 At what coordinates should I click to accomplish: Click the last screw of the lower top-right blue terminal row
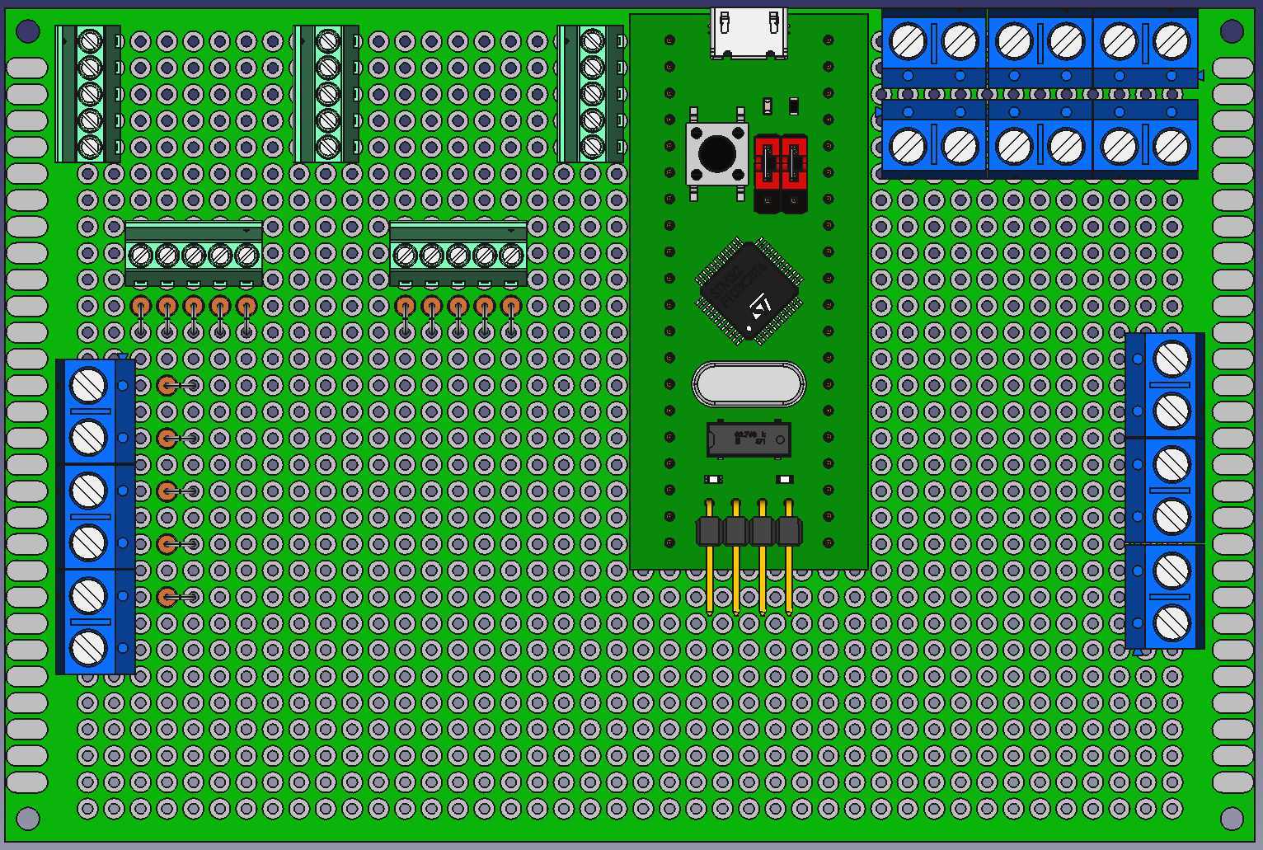click(1171, 147)
